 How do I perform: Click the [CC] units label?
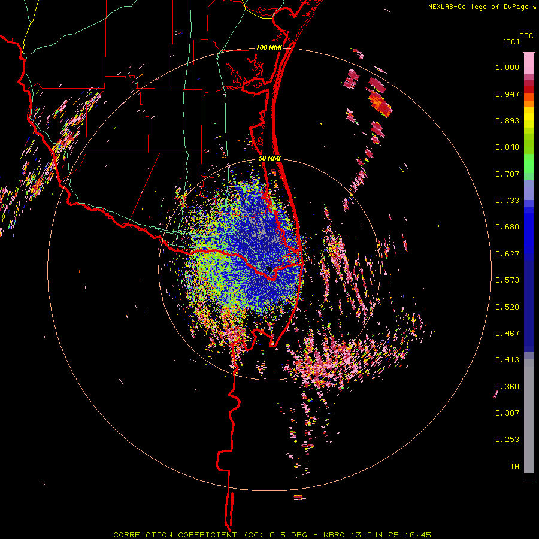pyautogui.click(x=511, y=41)
